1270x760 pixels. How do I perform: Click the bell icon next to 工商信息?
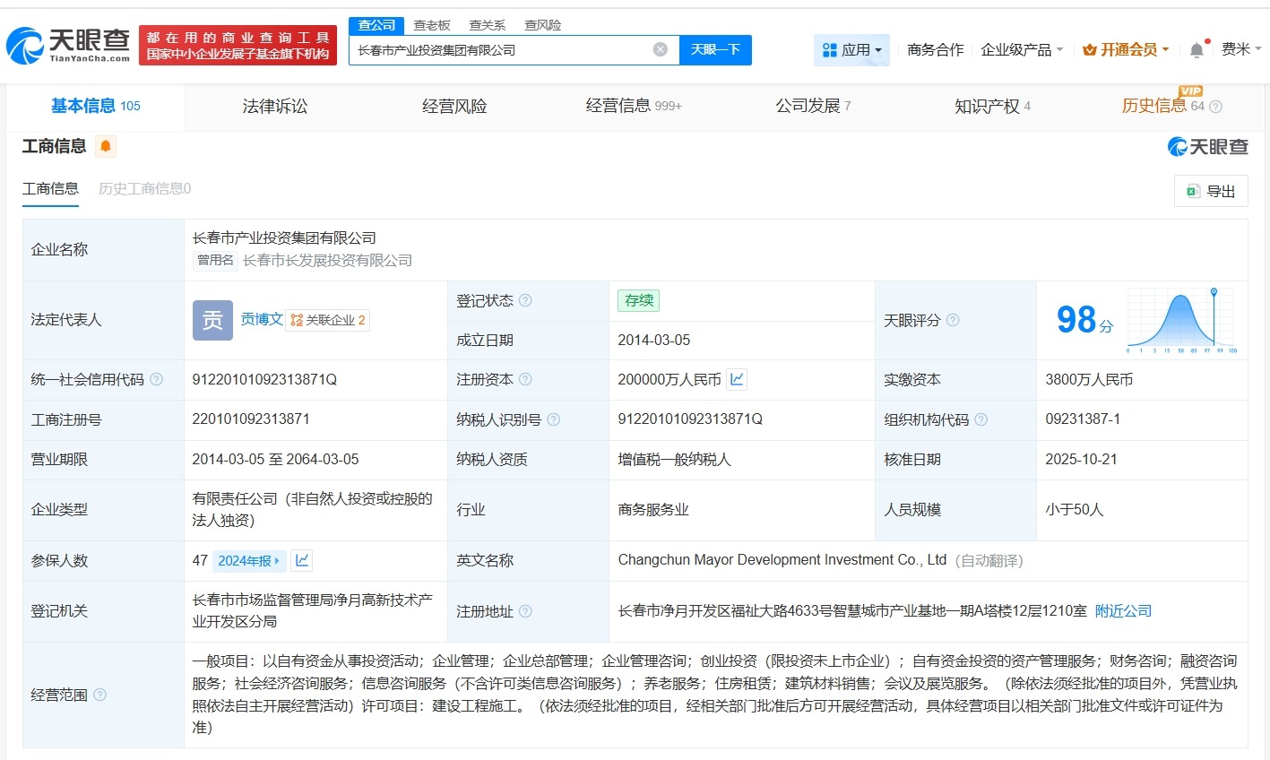pyautogui.click(x=106, y=145)
